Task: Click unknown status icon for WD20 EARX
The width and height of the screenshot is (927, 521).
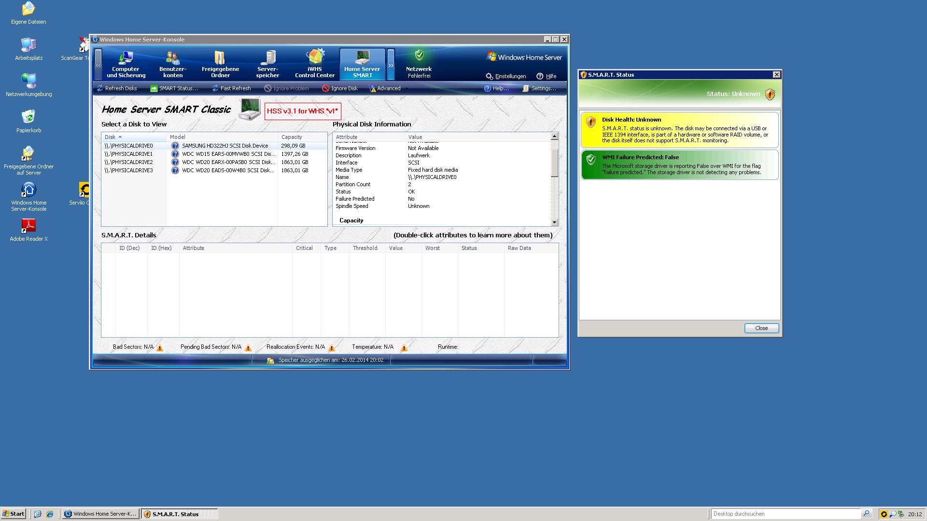Action: (175, 162)
